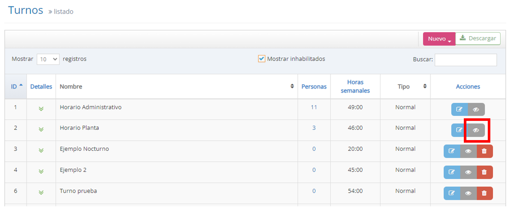Click edit icon for Horario Planta
510x211 pixels.
460,130
